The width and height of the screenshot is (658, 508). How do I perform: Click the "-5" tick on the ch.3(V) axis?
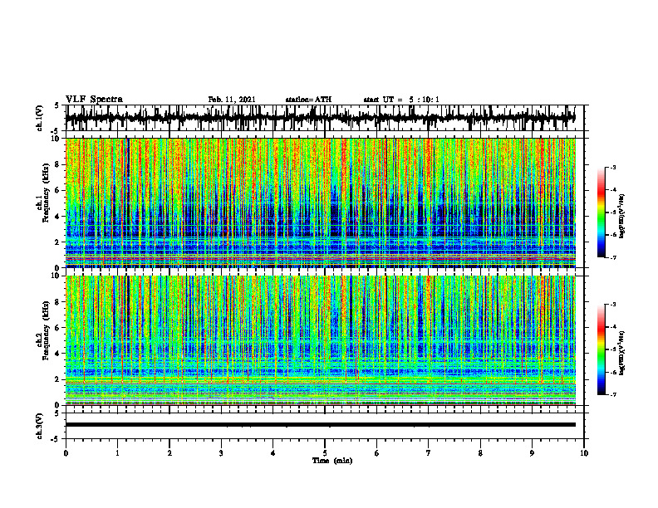pyautogui.click(x=55, y=439)
